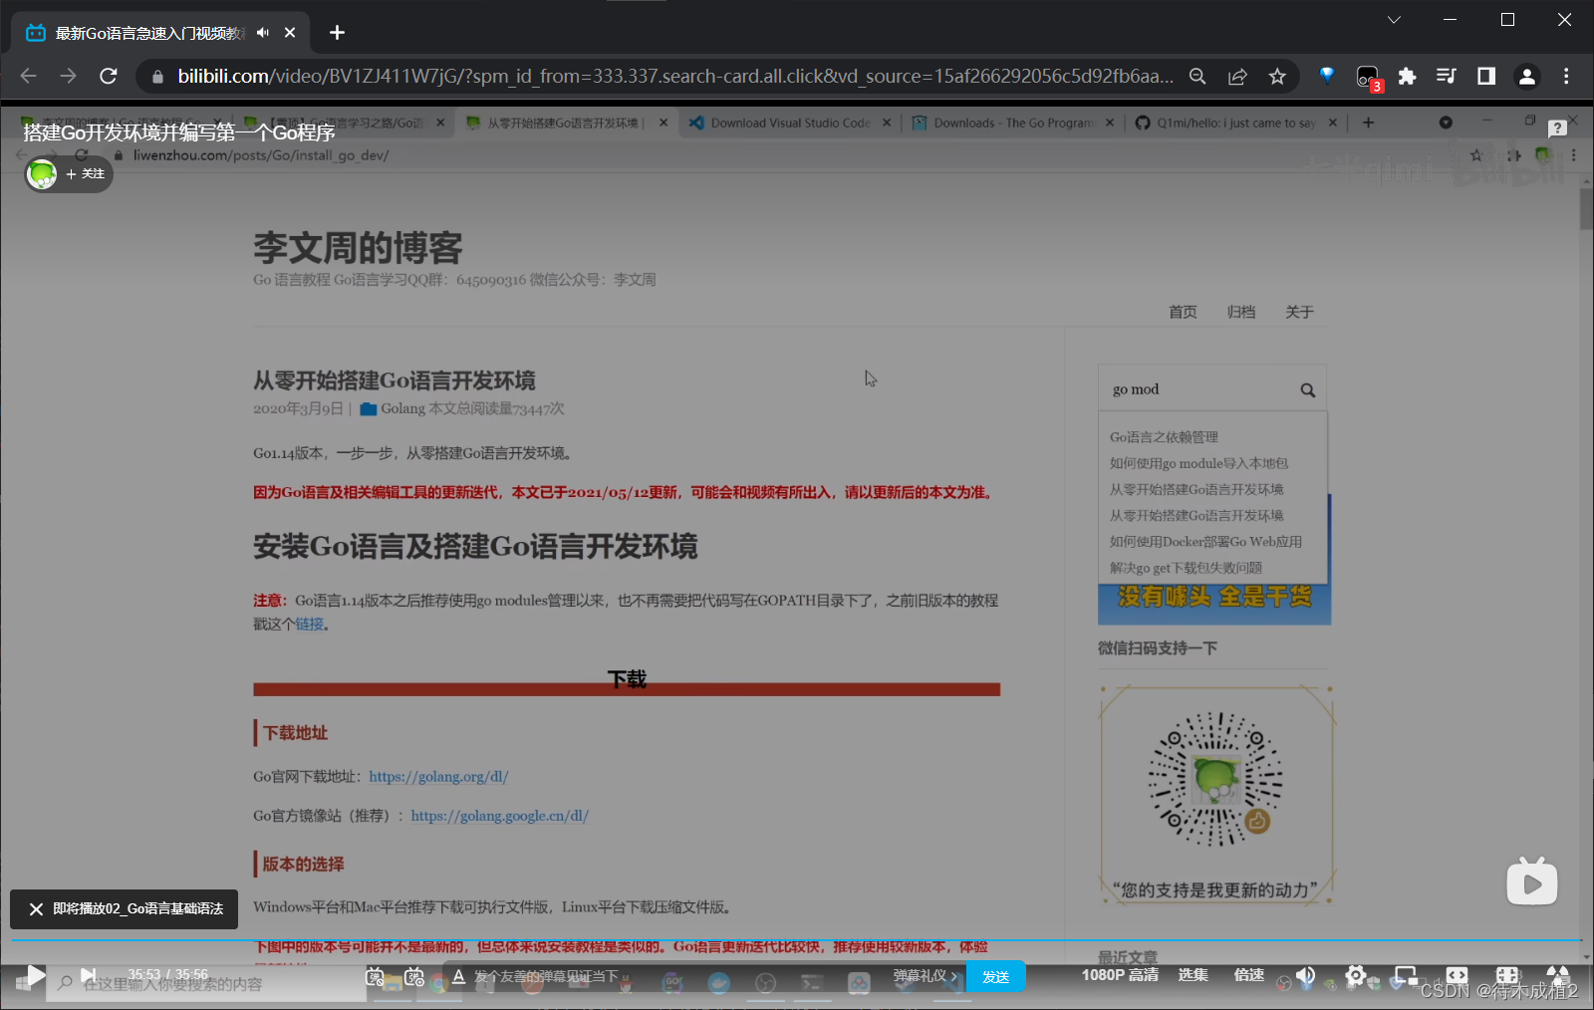Screen dimensions: 1594x1010
Task: Send the danmaku with 发送 button
Action: click(995, 976)
